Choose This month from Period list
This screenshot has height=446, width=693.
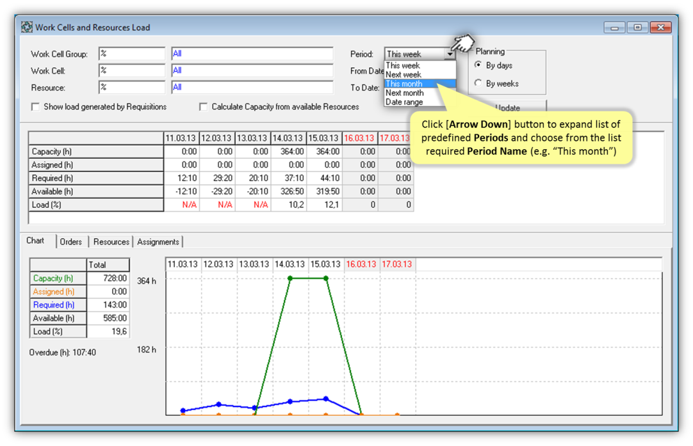click(x=420, y=84)
